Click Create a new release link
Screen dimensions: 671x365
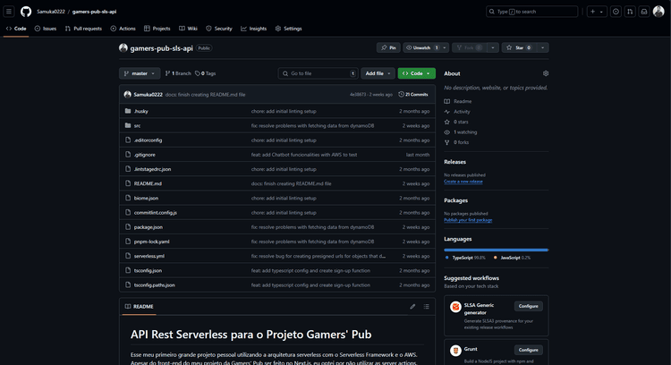pyautogui.click(x=463, y=182)
